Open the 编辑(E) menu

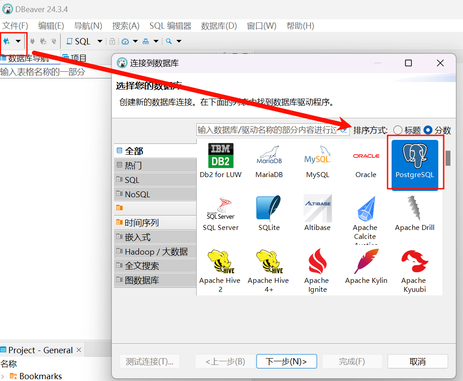51,26
